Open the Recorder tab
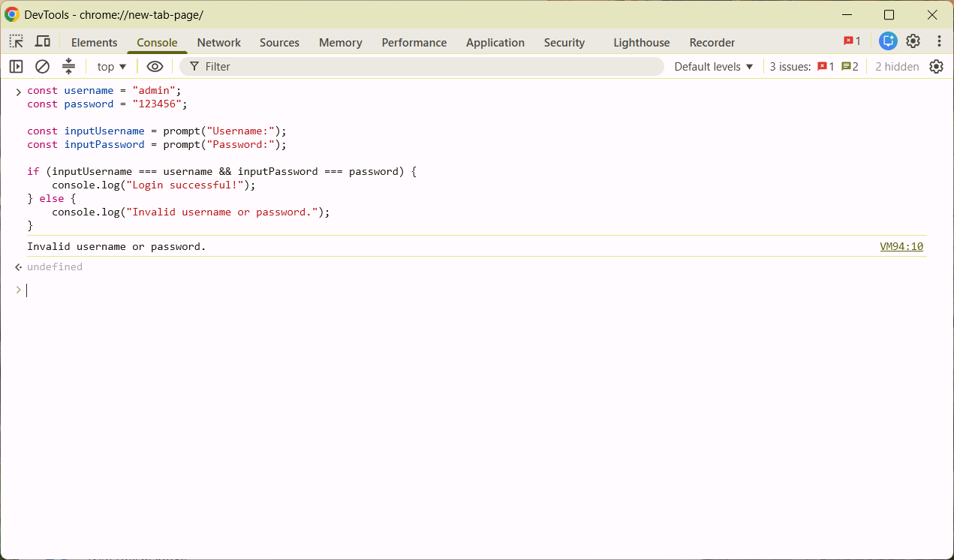 pos(712,42)
